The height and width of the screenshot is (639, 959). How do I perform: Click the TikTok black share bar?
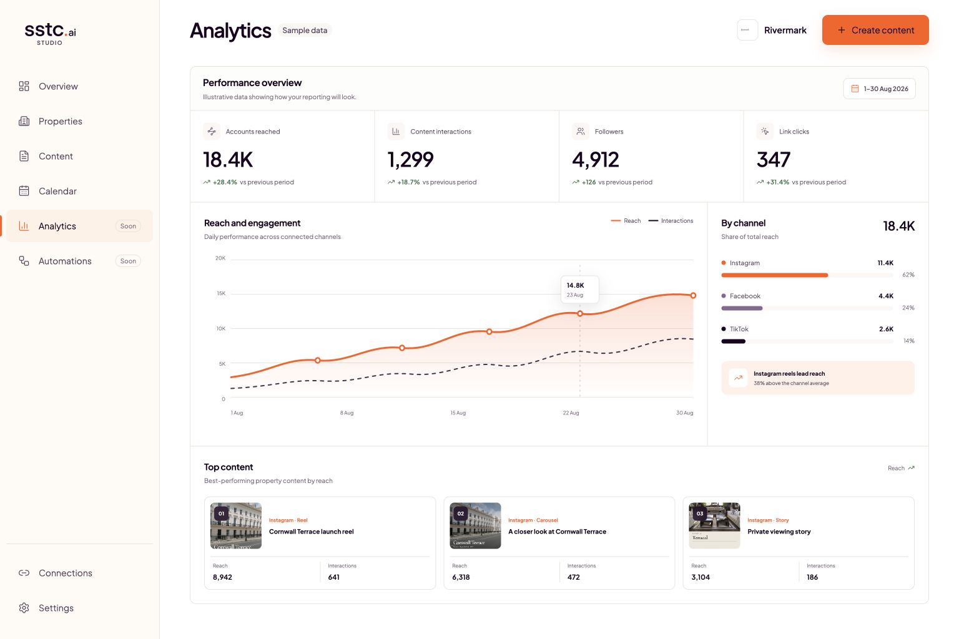(x=733, y=341)
